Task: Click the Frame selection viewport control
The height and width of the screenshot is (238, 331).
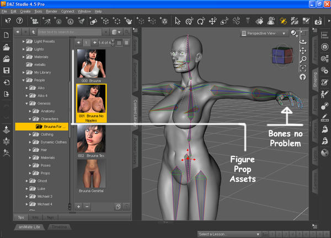Action: pos(303,68)
